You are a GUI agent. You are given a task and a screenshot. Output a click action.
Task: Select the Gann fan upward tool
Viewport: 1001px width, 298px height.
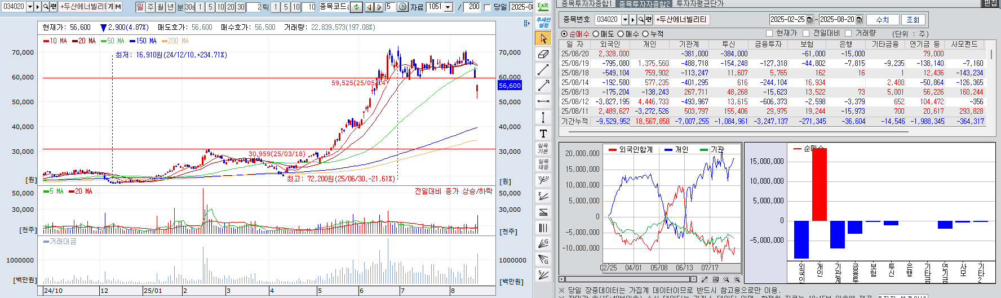tap(543, 243)
